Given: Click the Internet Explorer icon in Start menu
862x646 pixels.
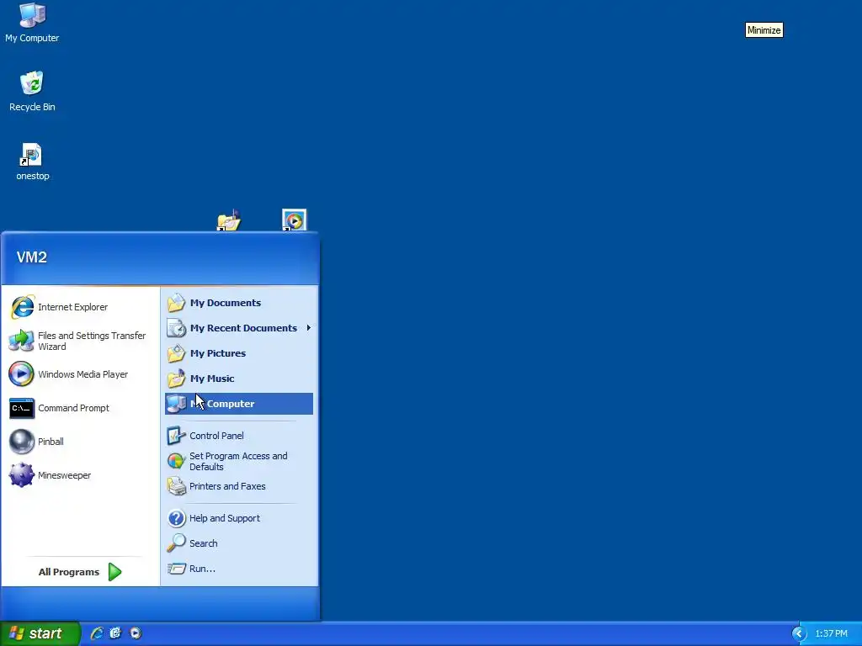Looking at the screenshot, I should 22,307.
